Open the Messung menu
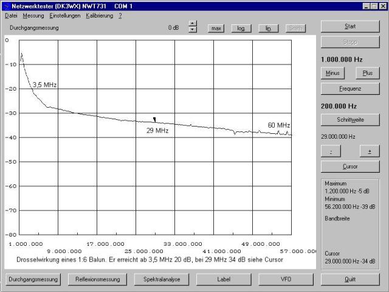This screenshot has width=389, height=292. coord(33,16)
